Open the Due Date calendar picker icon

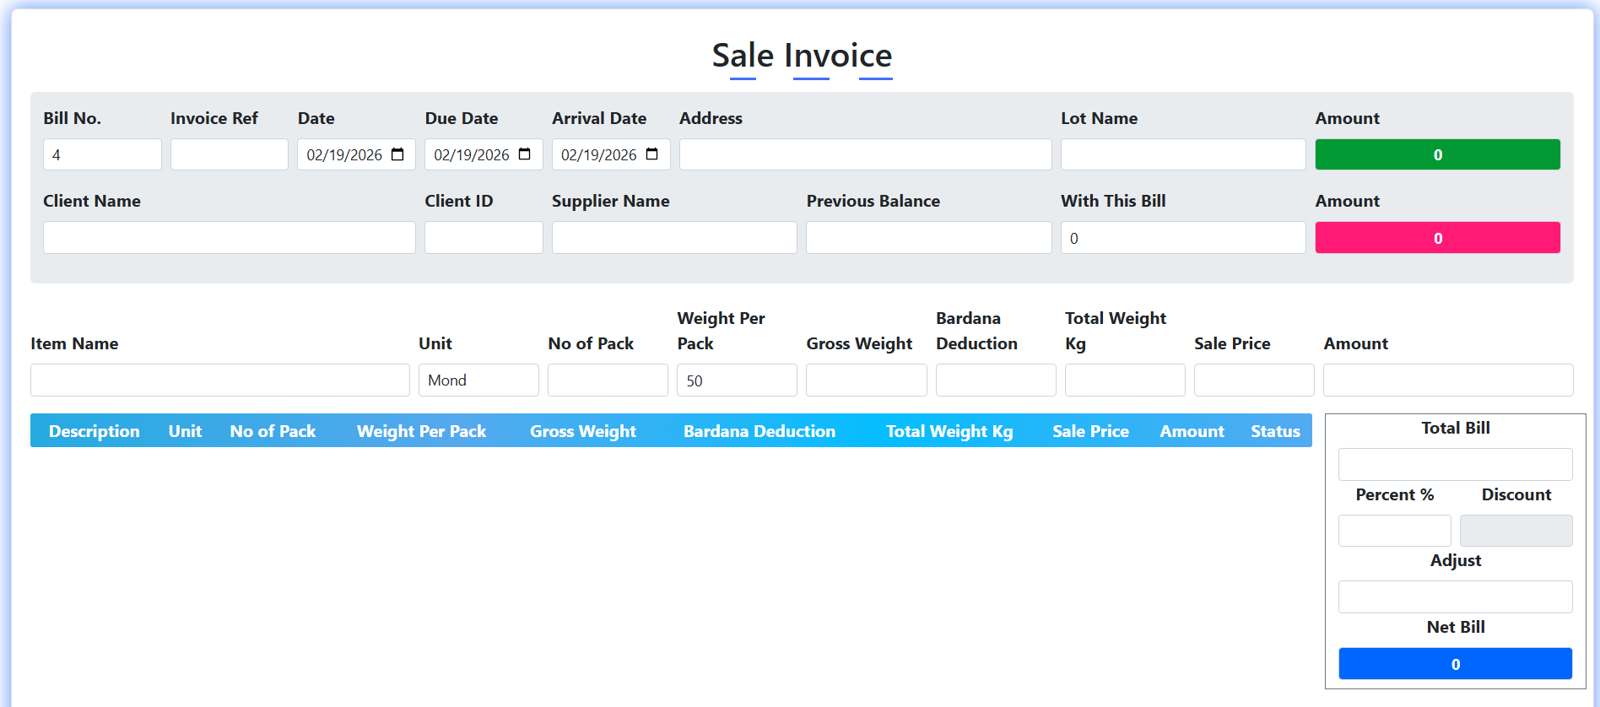coord(525,154)
